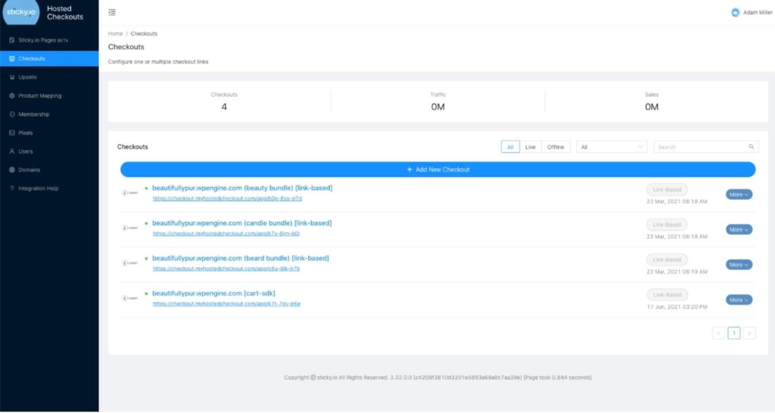Viewport: 775px width, 413px height.
Task: Click the Product Mapping gear icon
Action: click(x=12, y=96)
